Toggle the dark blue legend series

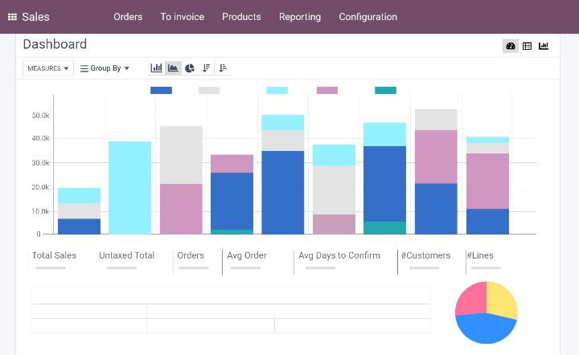[x=161, y=91]
